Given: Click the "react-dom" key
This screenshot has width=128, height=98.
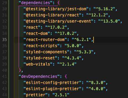Looking at the screenshot, I should click(x=37, y=33).
